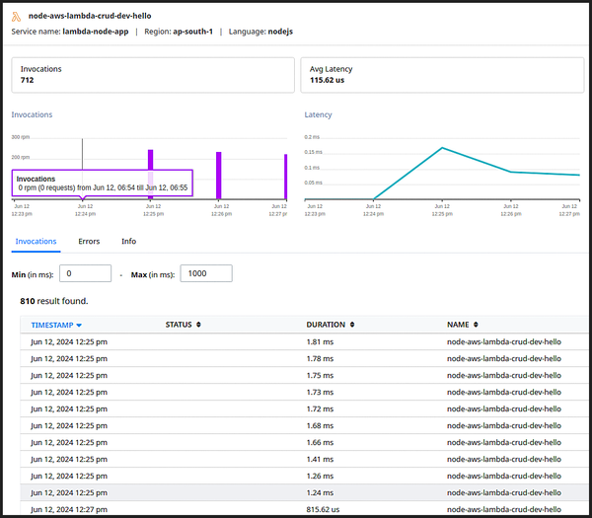Click the latency line peak at 12:25 pm
The image size is (592, 518).
pos(442,148)
